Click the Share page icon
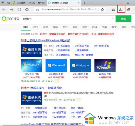Viewport: 135px width, 126px height. coord(128,9)
